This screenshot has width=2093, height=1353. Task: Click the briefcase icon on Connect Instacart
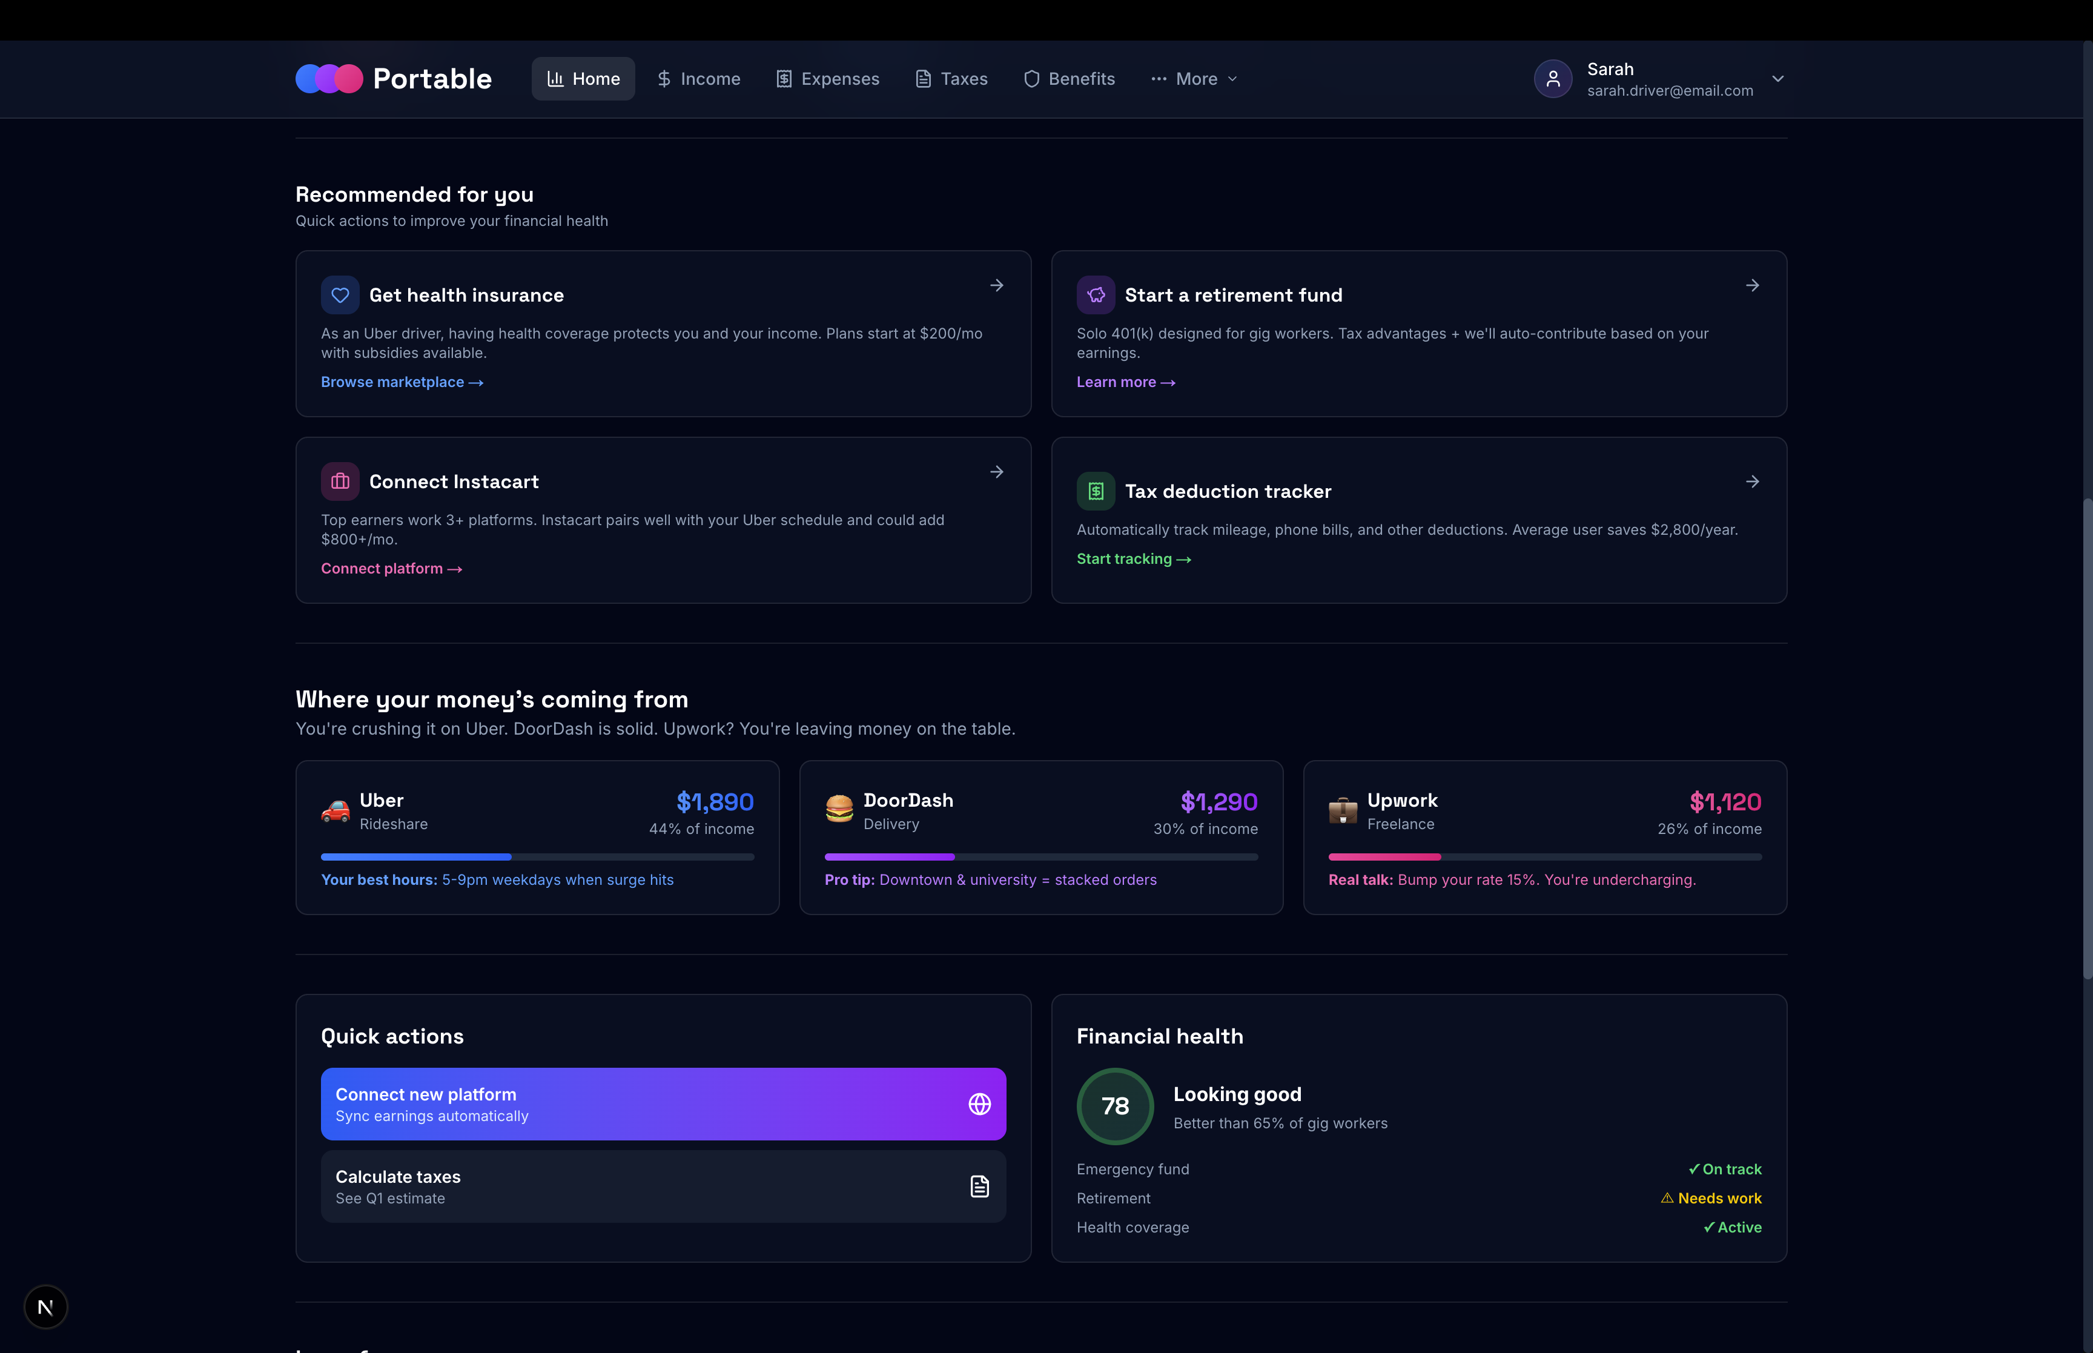340,481
